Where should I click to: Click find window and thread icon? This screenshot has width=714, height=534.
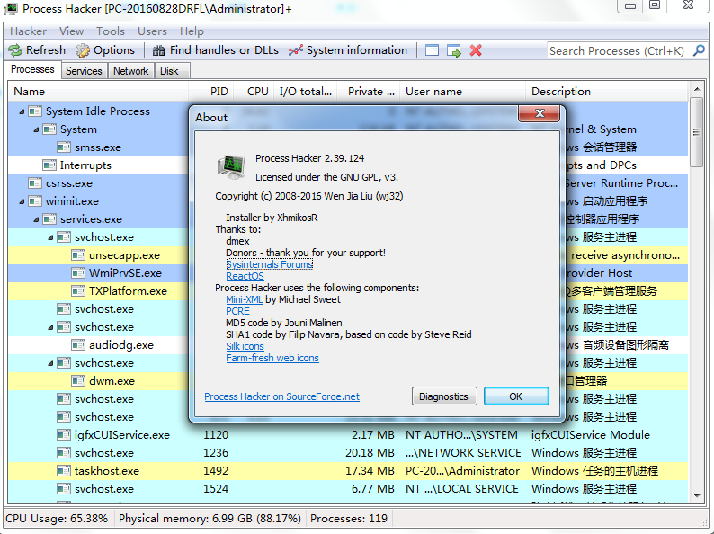[454, 50]
